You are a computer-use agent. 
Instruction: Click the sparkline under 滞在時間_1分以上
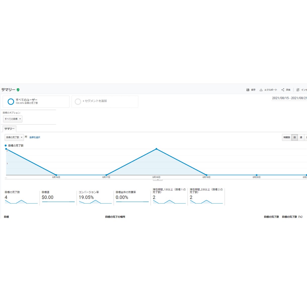[169, 202]
